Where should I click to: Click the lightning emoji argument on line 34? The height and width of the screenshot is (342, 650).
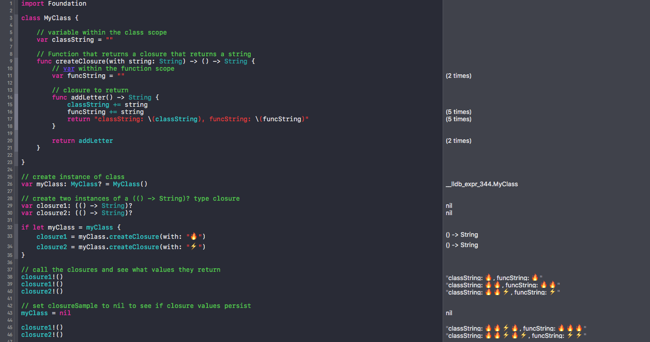click(194, 247)
